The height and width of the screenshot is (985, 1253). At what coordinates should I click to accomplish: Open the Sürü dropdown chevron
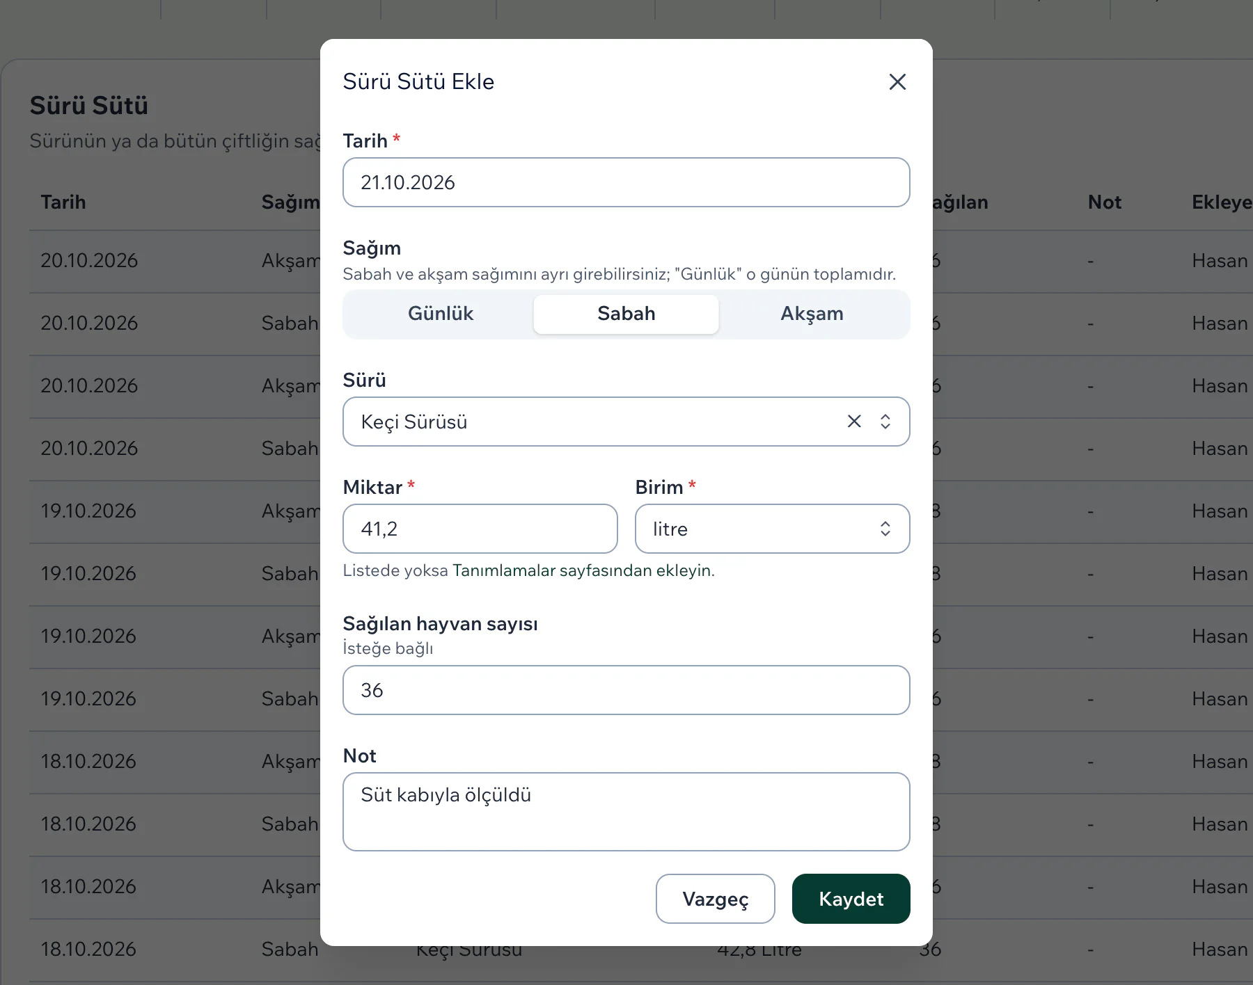885,421
